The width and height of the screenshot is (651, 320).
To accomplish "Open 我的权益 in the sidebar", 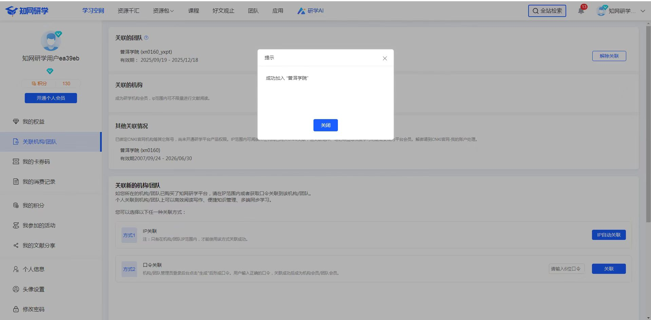I will (33, 122).
